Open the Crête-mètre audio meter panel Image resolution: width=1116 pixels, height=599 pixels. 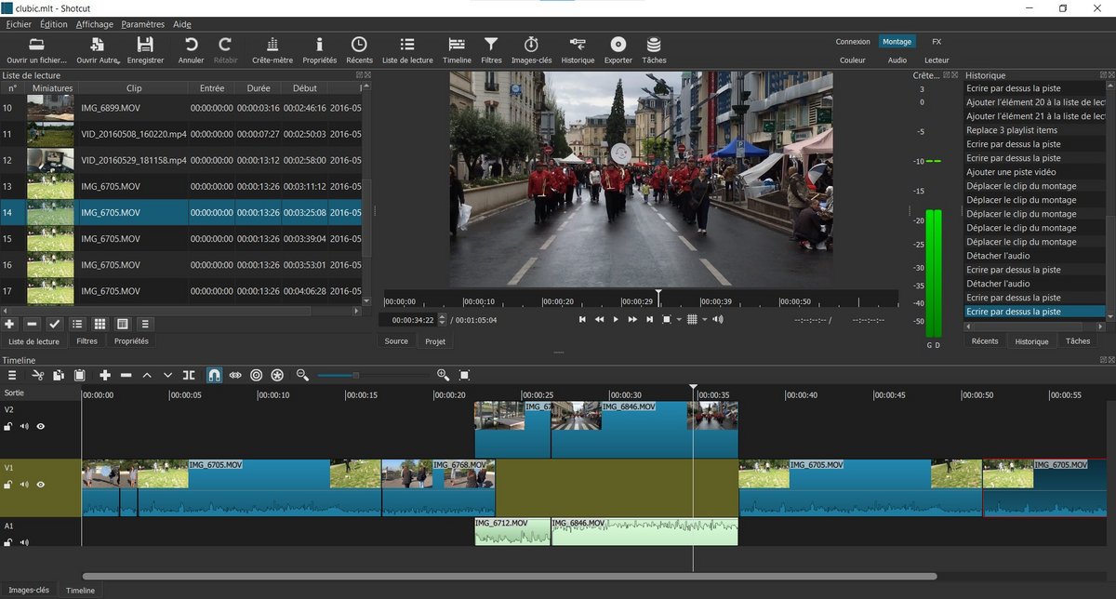272,50
